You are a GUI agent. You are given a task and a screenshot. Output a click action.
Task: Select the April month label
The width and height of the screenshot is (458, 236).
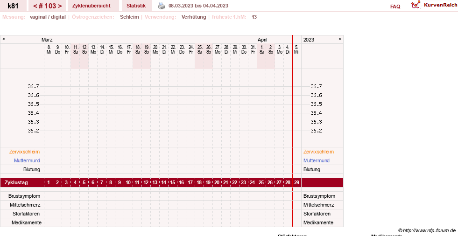tap(262, 40)
